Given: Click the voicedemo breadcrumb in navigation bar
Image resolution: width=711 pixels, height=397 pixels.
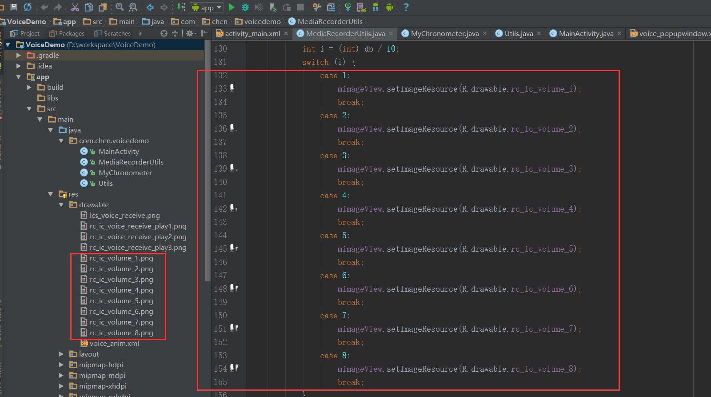Looking at the screenshot, I should pyautogui.click(x=262, y=21).
